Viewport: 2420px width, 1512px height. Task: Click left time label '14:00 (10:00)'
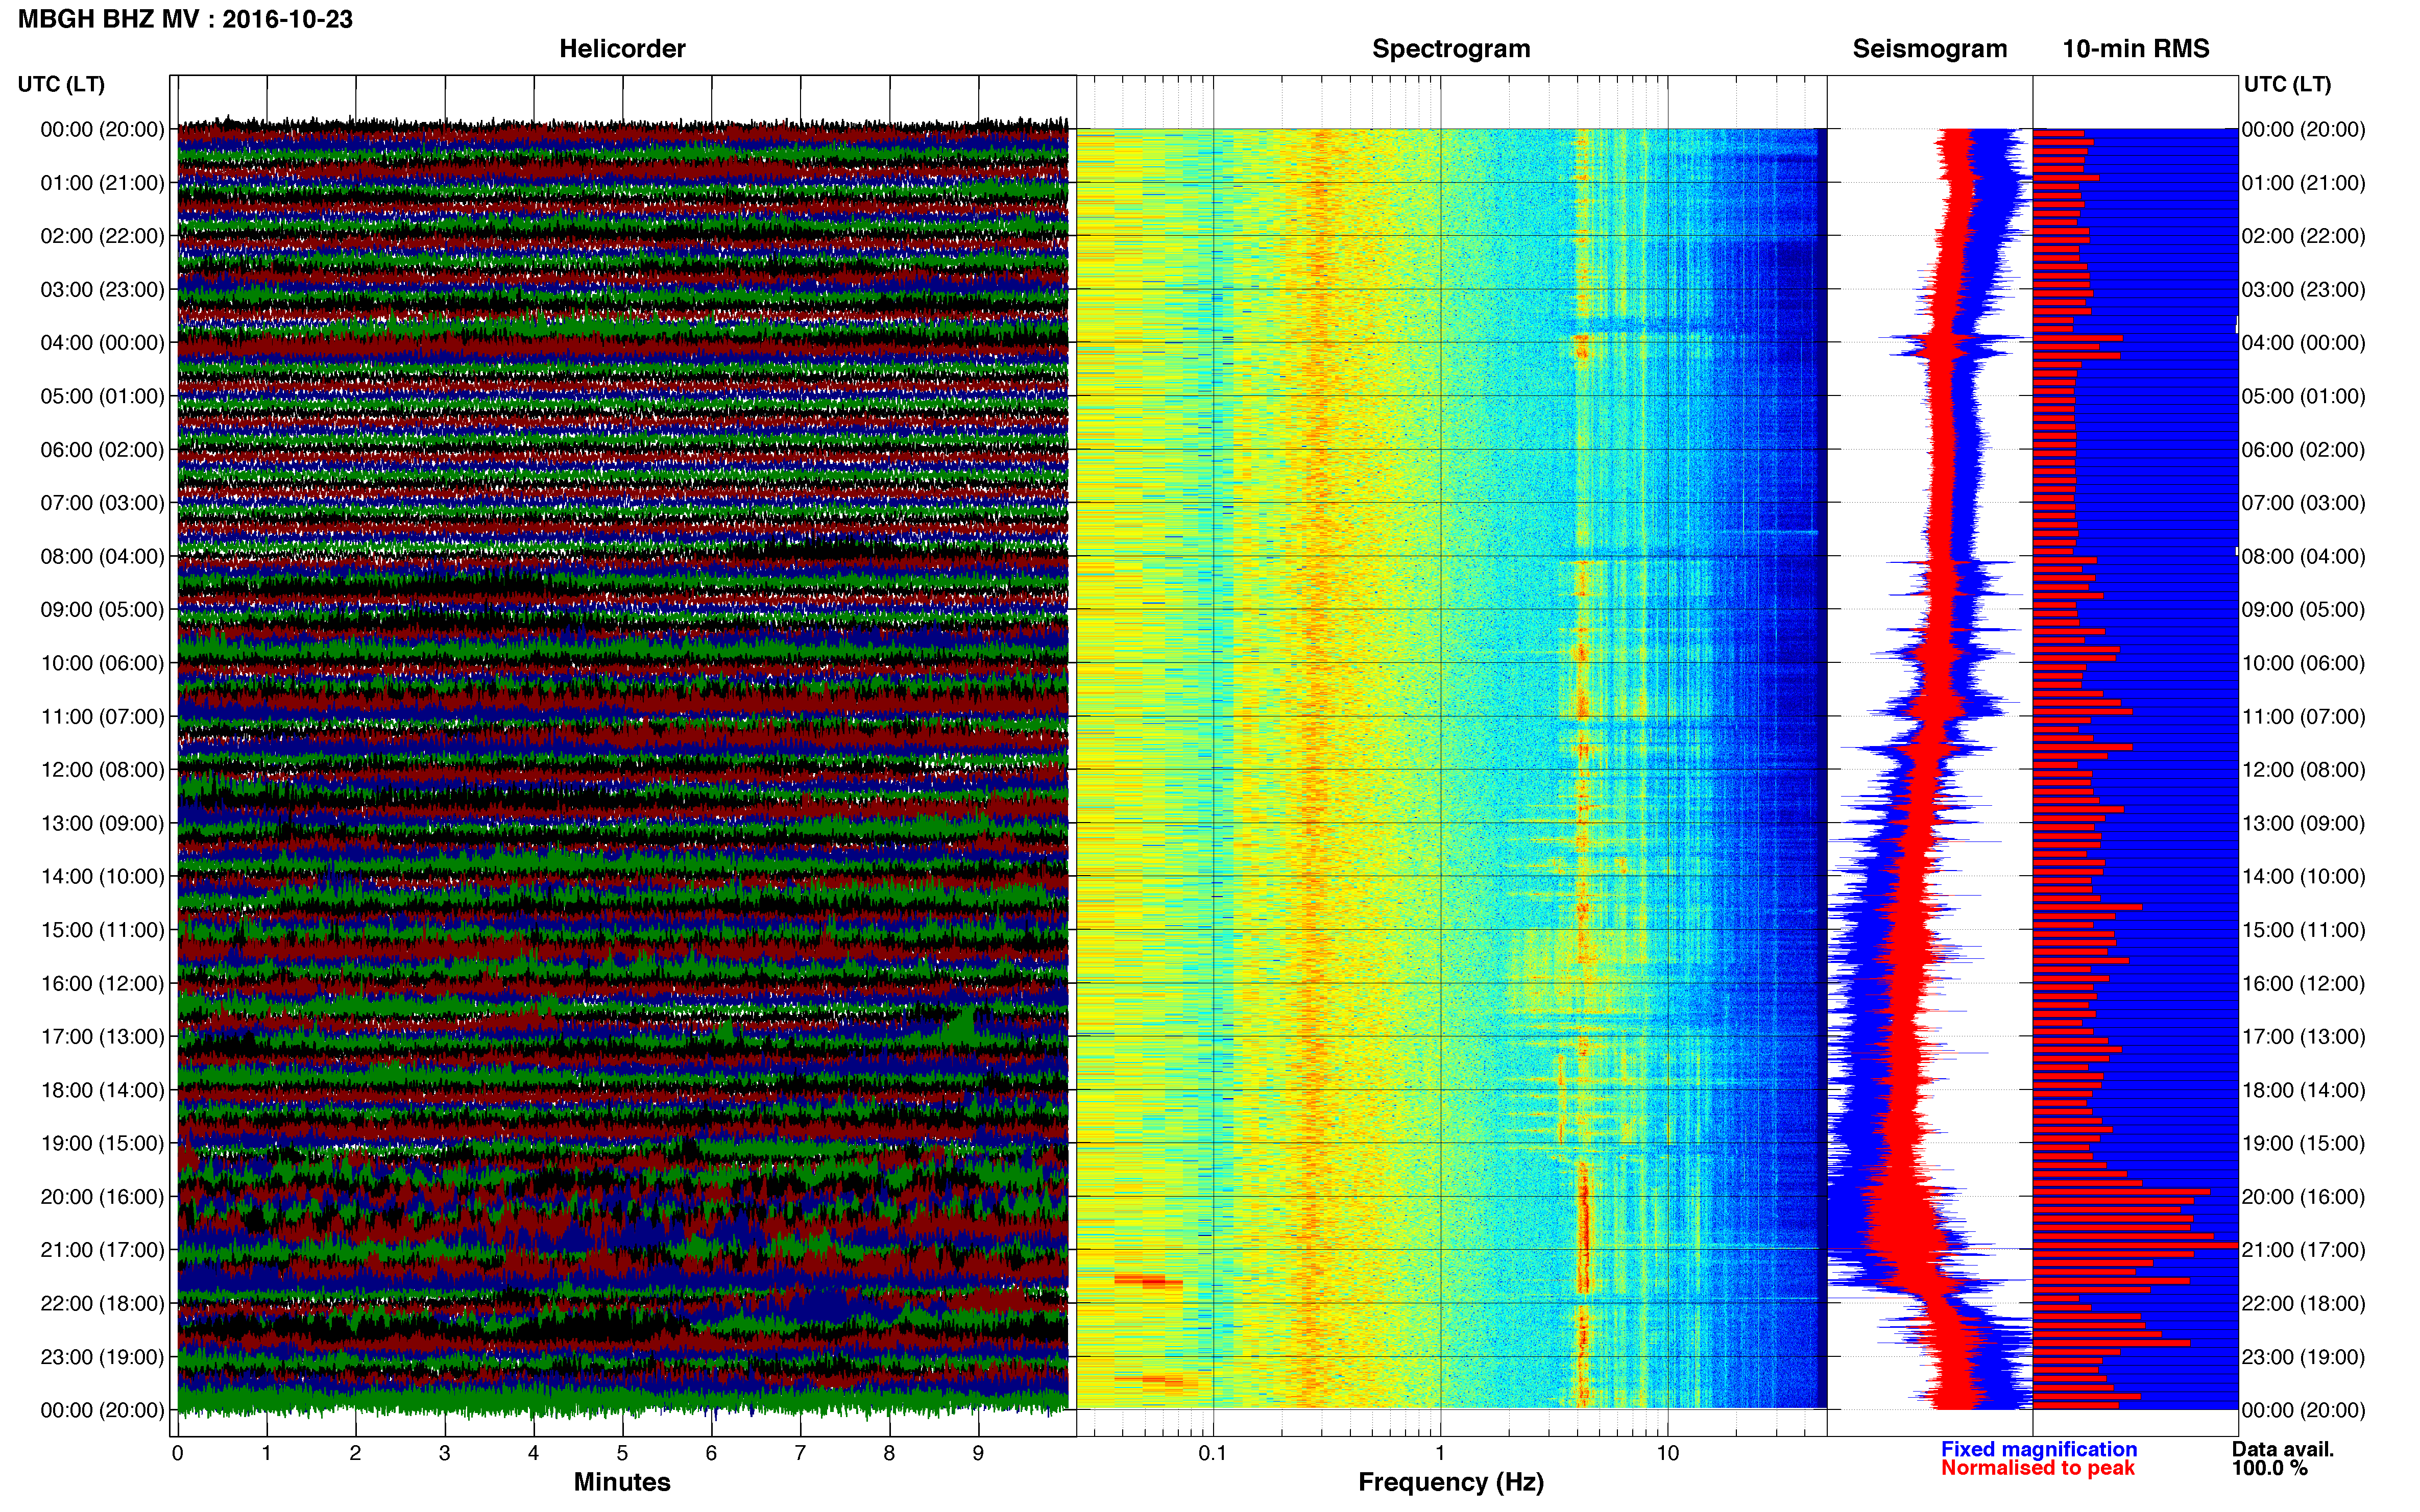102,877
